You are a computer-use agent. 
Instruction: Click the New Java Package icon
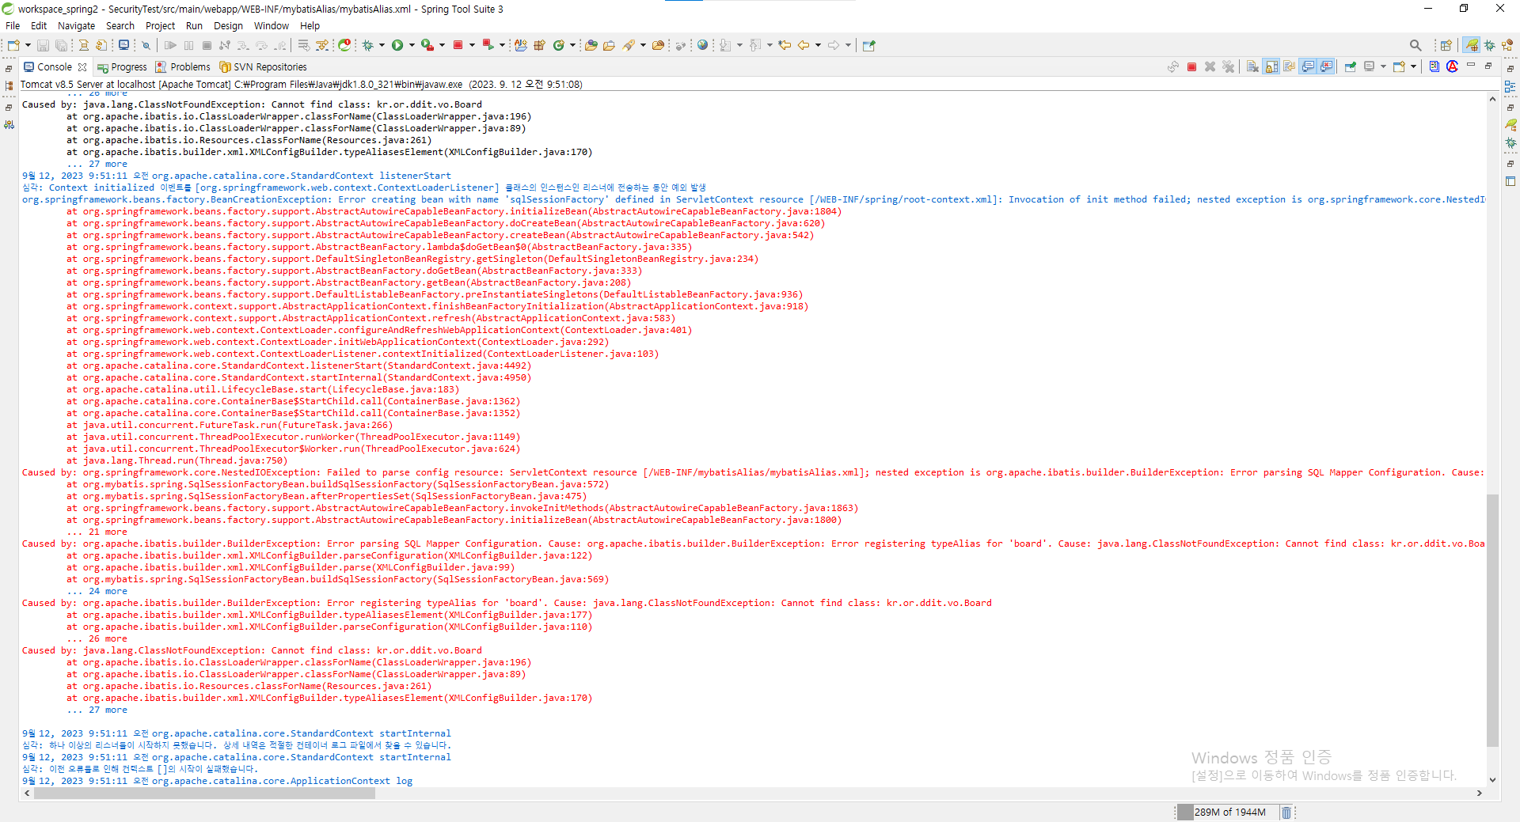point(540,45)
